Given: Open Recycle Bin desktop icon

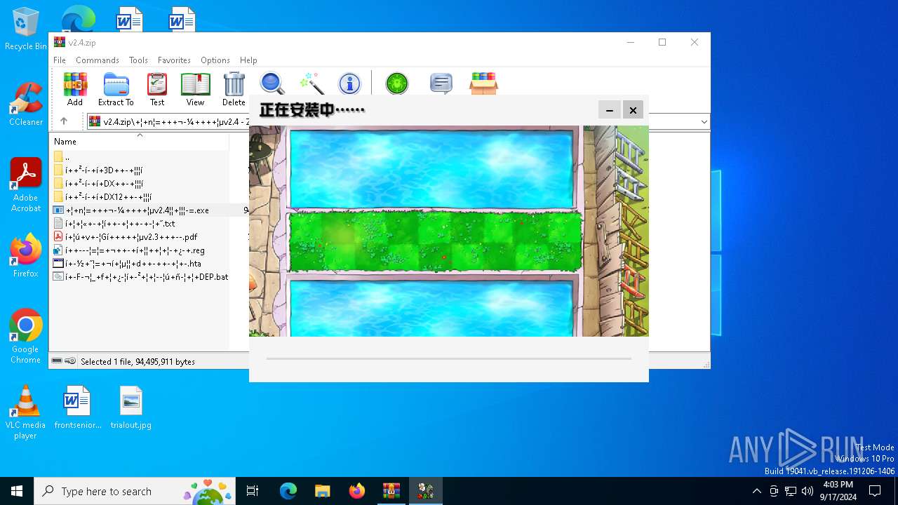Looking at the screenshot, I should 25,29.
